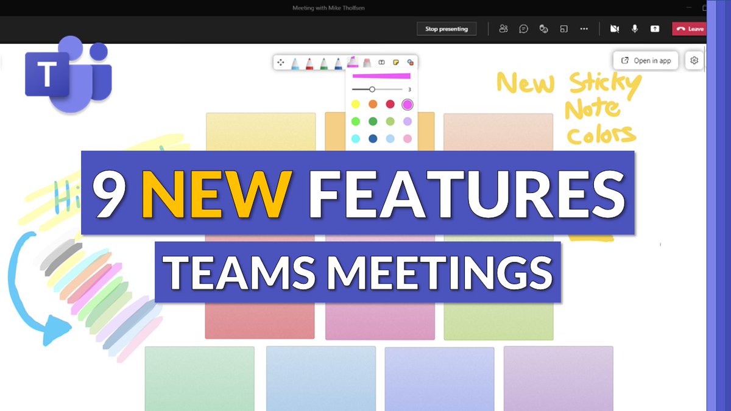Image resolution: width=731 pixels, height=411 pixels.
Task: Open breakout rooms icon
Action: tap(564, 29)
